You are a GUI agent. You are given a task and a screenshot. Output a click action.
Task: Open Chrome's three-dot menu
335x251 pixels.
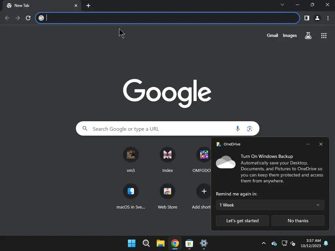[328, 18]
